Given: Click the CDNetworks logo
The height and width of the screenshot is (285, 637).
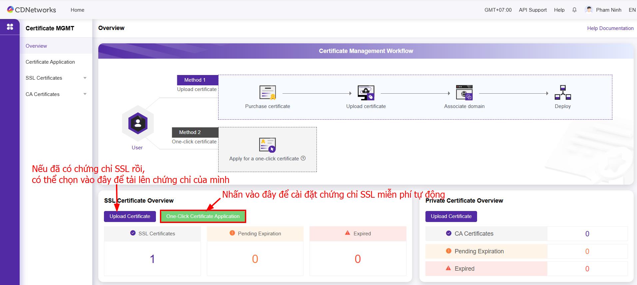Looking at the screenshot, I should click(32, 10).
